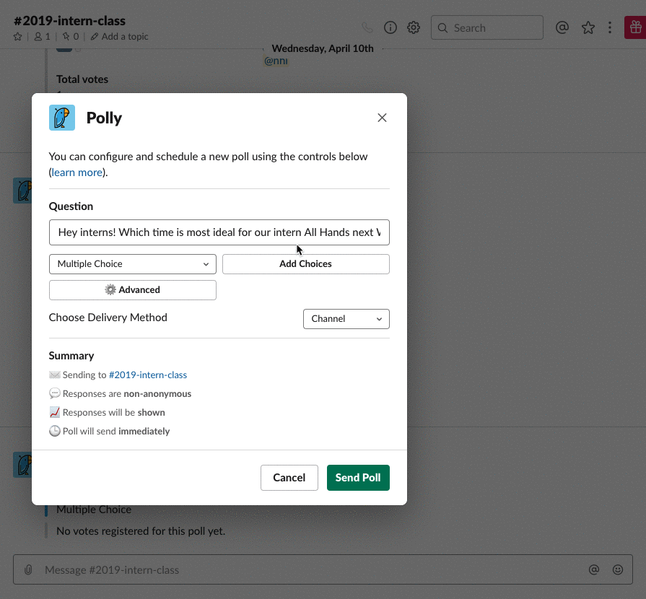The height and width of the screenshot is (599, 646).
Task: Open the Channel delivery method dropdown
Action: tap(346, 318)
